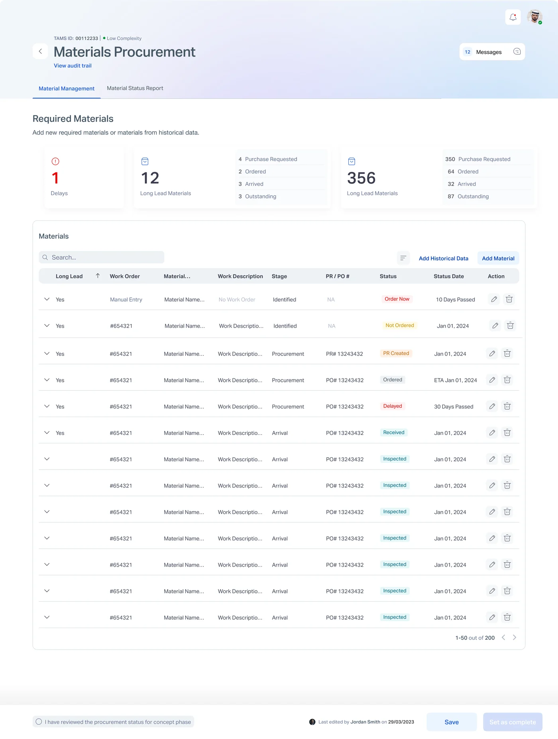The width and height of the screenshot is (558, 739).
Task: Expand the Delayed row details
Action: click(x=47, y=406)
